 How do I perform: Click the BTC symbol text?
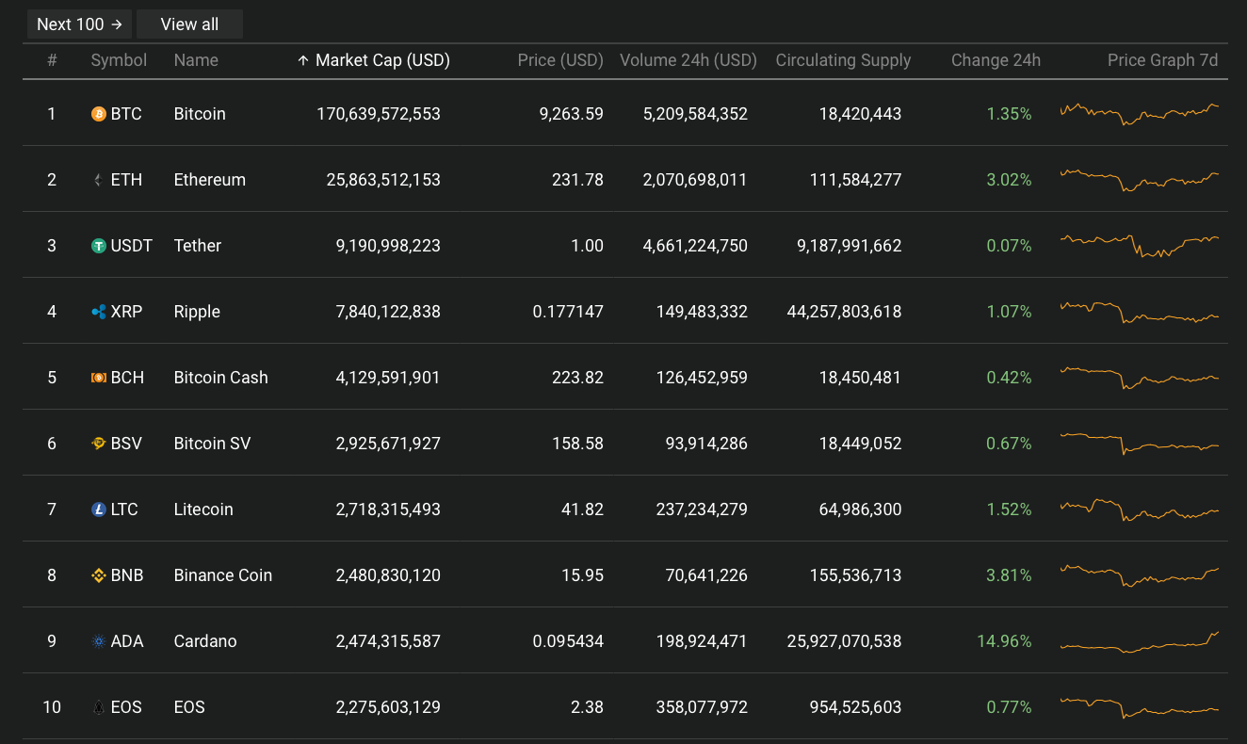point(126,114)
